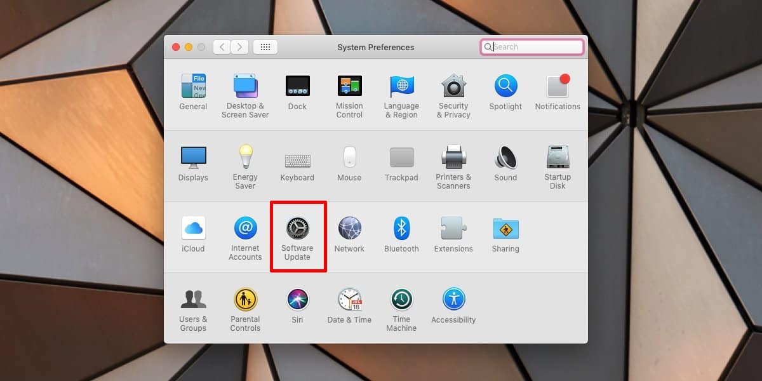762x381 pixels.
Task: Open the Sharing preferences pane
Action: [505, 234]
